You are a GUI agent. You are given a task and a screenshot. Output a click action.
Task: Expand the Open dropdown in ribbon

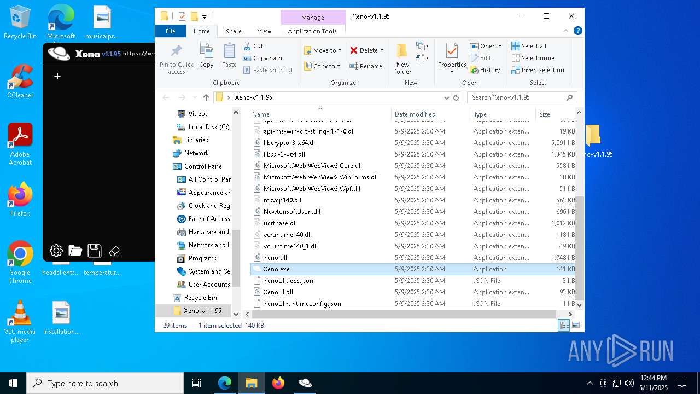tap(500, 46)
